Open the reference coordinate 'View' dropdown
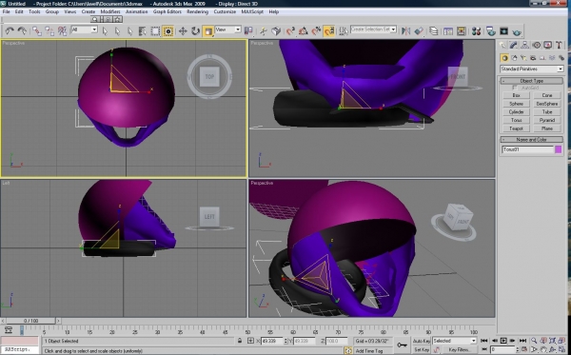 [228, 30]
